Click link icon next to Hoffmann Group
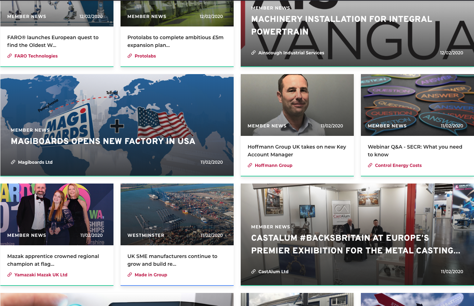474x306 pixels. click(x=250, y=165)
